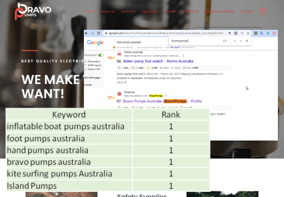The image size is (284, 197).
Task: Click the 'foot pumps australia' table cell
Action: pos(69,139)
